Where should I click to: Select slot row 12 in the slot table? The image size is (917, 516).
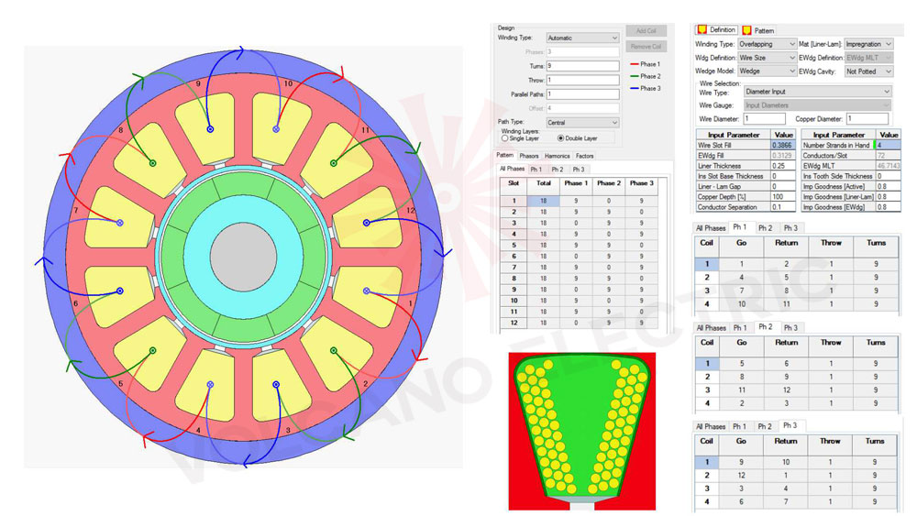click(579, 324)
